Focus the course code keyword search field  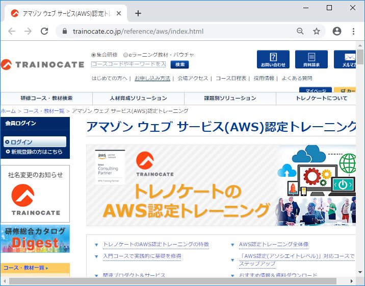[x=128, y=64]
